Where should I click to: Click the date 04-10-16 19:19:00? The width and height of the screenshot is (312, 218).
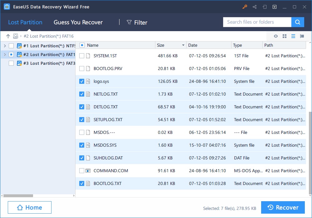click(207, 107)
